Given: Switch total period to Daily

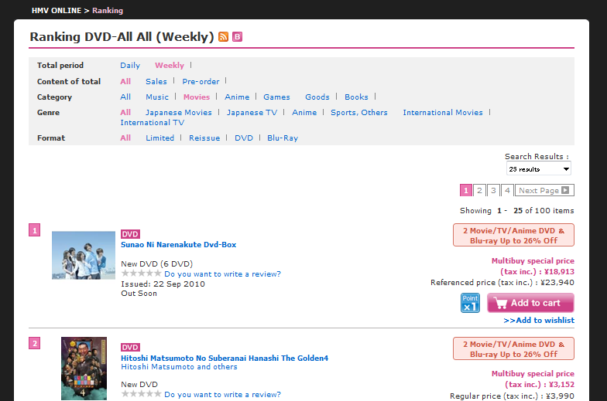Looking at the screenshot, I should (130, 66).
